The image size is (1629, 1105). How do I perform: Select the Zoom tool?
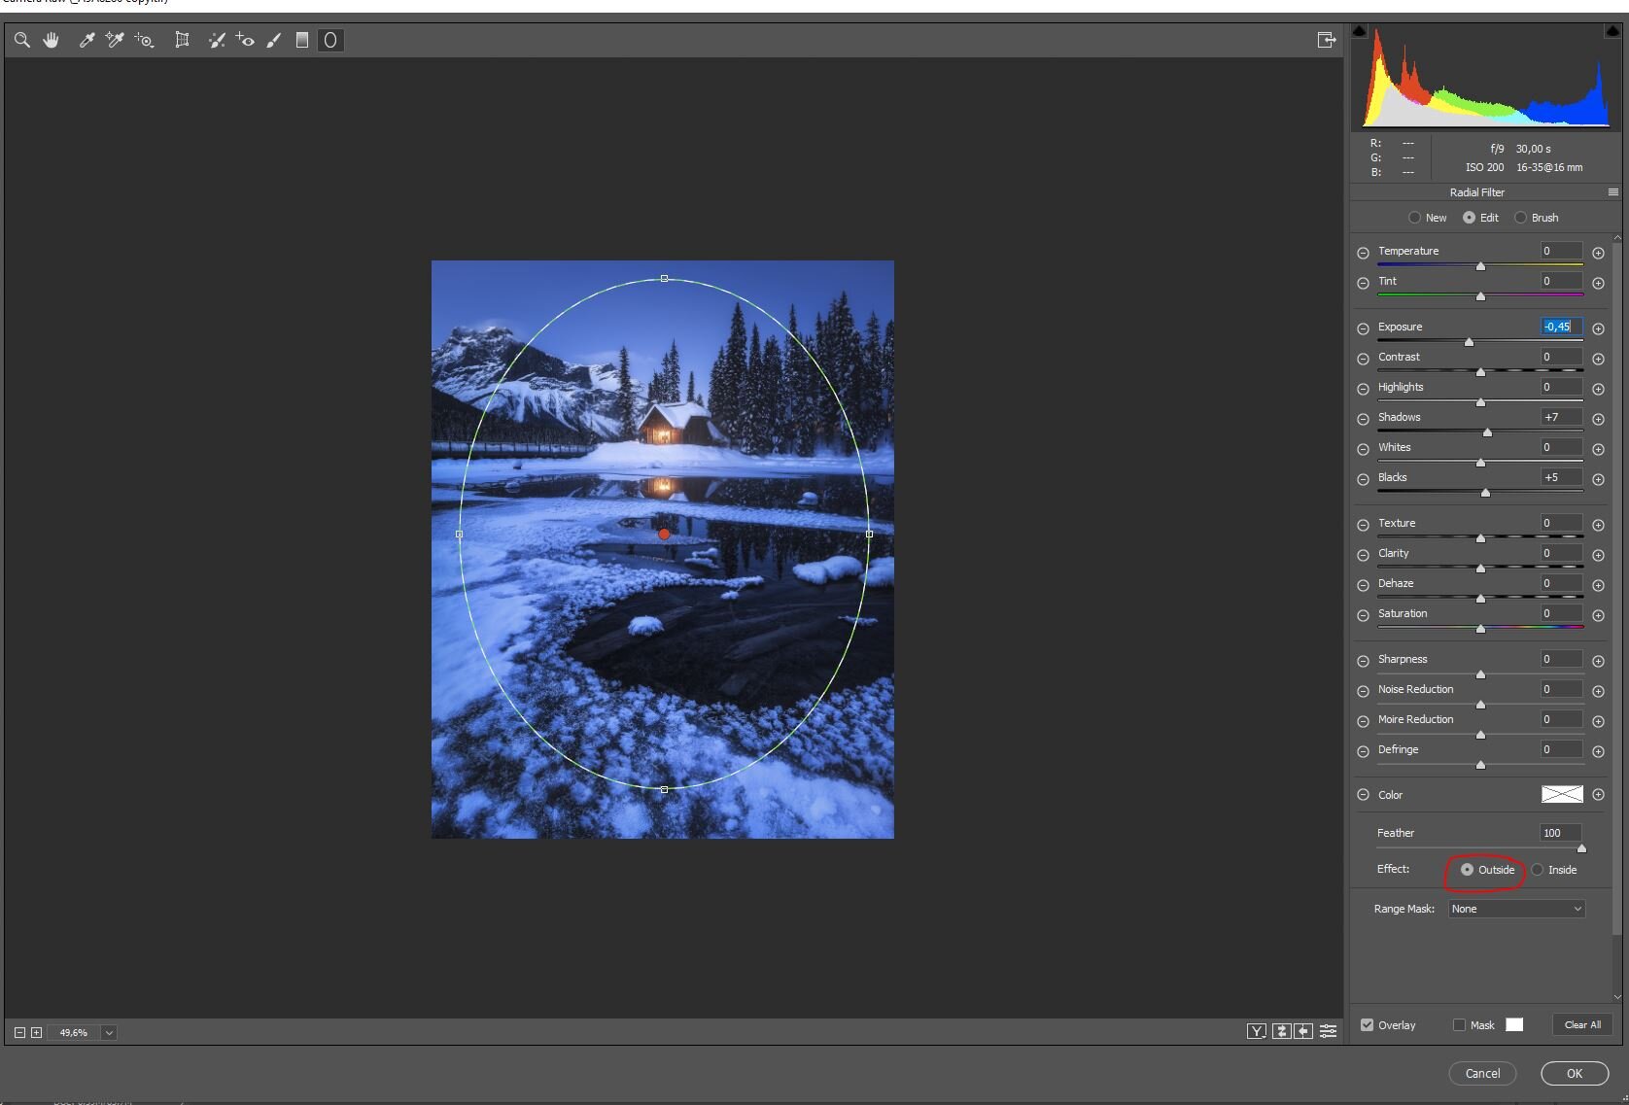(x=21, y=40)
